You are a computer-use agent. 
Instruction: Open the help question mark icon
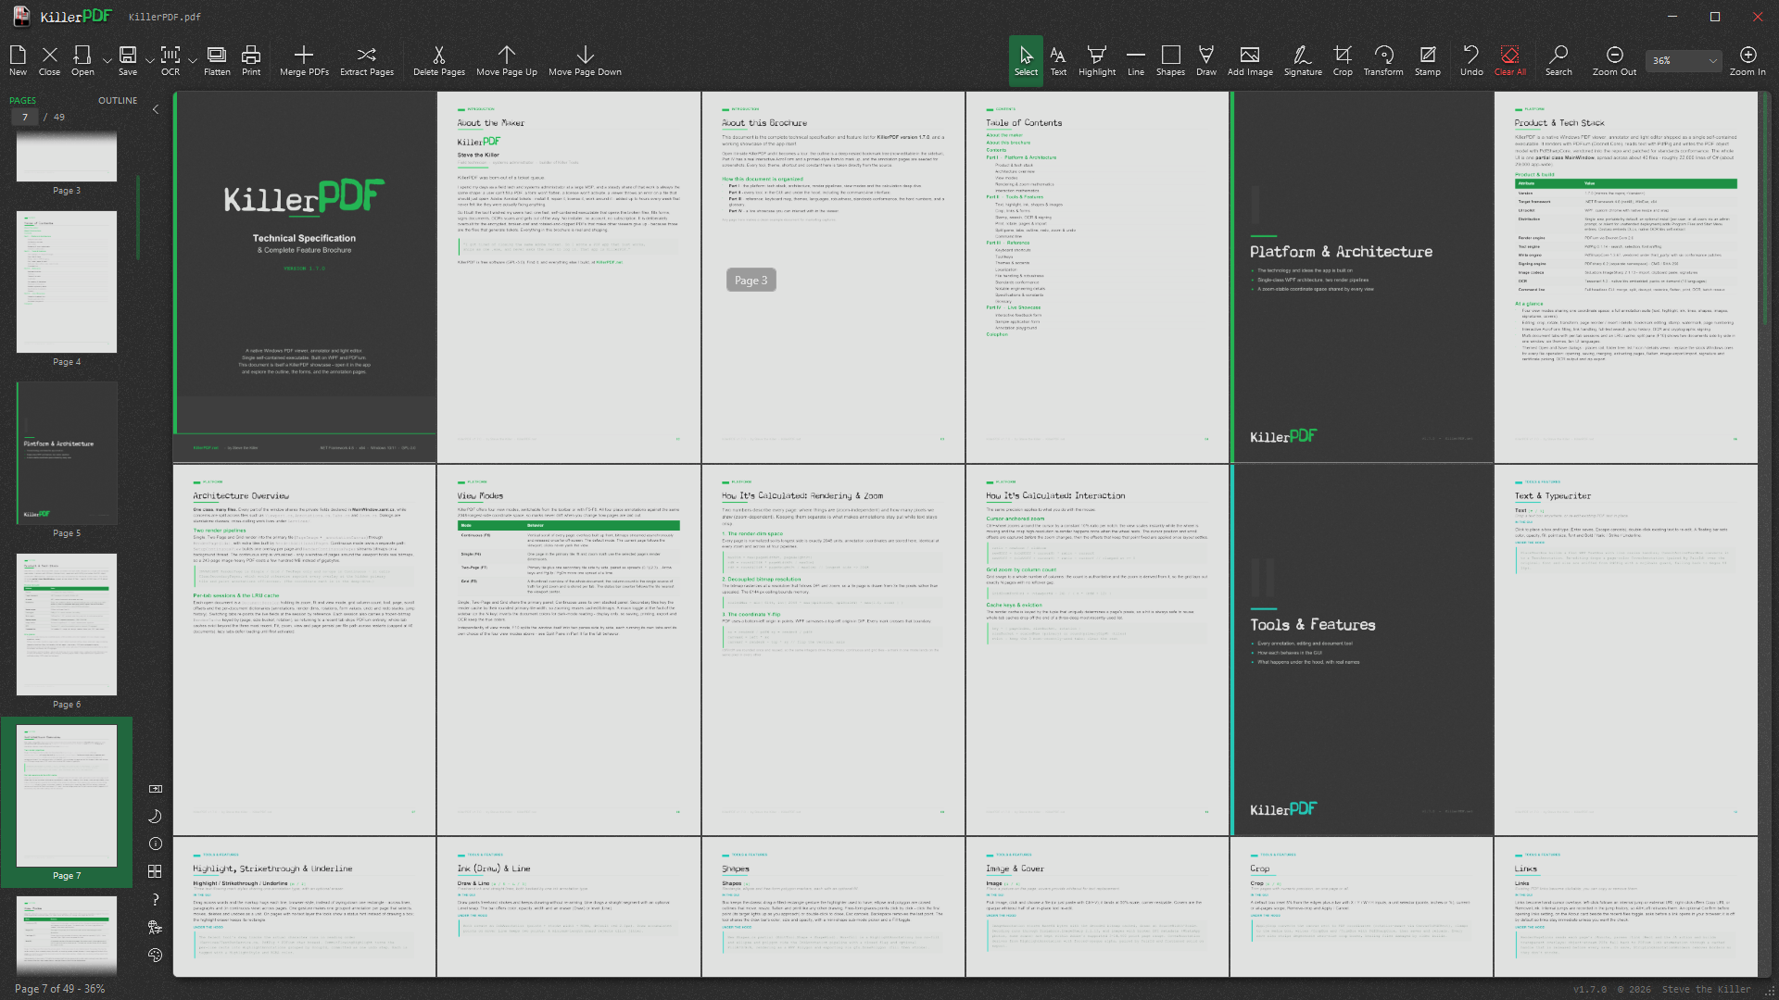155,899
